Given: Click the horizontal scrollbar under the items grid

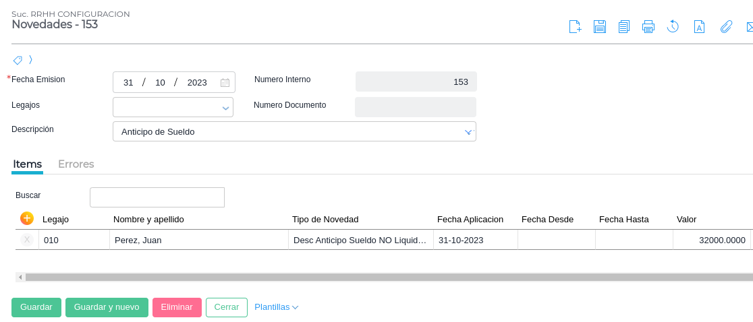Looking at the screenshot, I should tap(385, 277).
